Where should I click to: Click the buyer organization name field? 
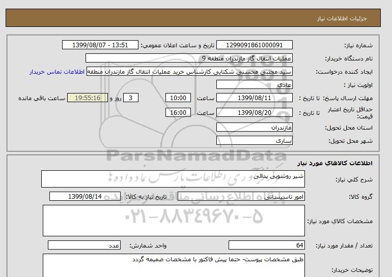click(x=189, y=58)
